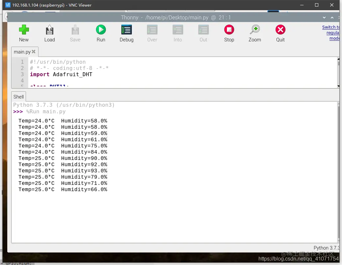This screenshot has height=265, width=342.
Task: Click the Step Over icon
Action: pos(152,30)
